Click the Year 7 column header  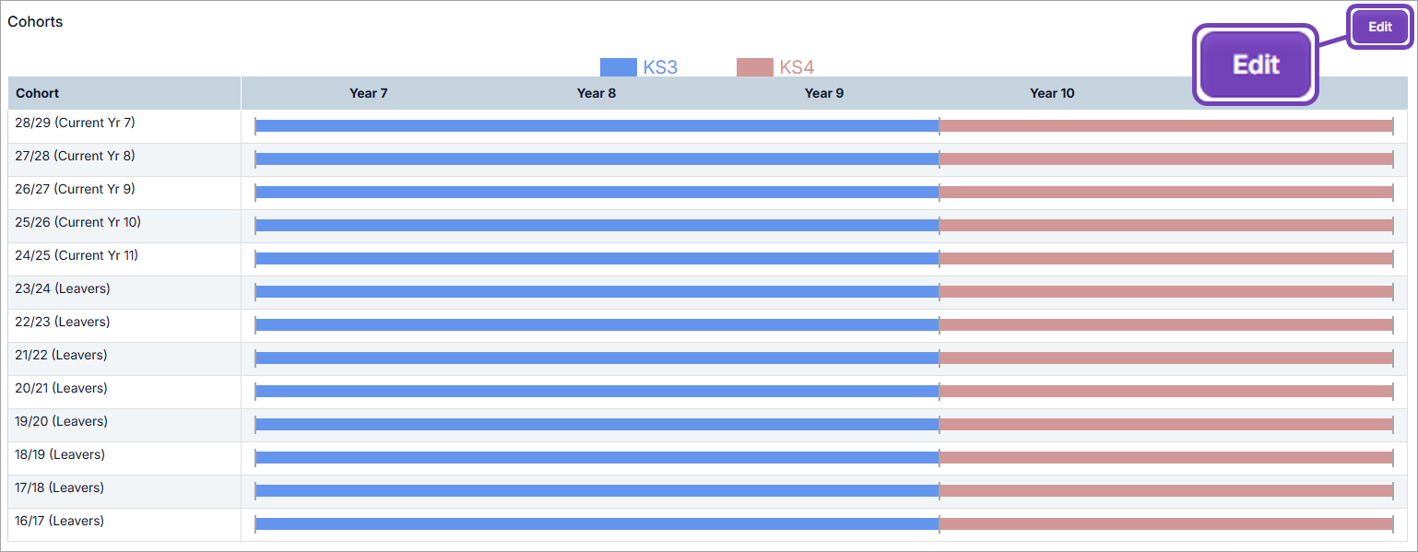tap(368, 93)
